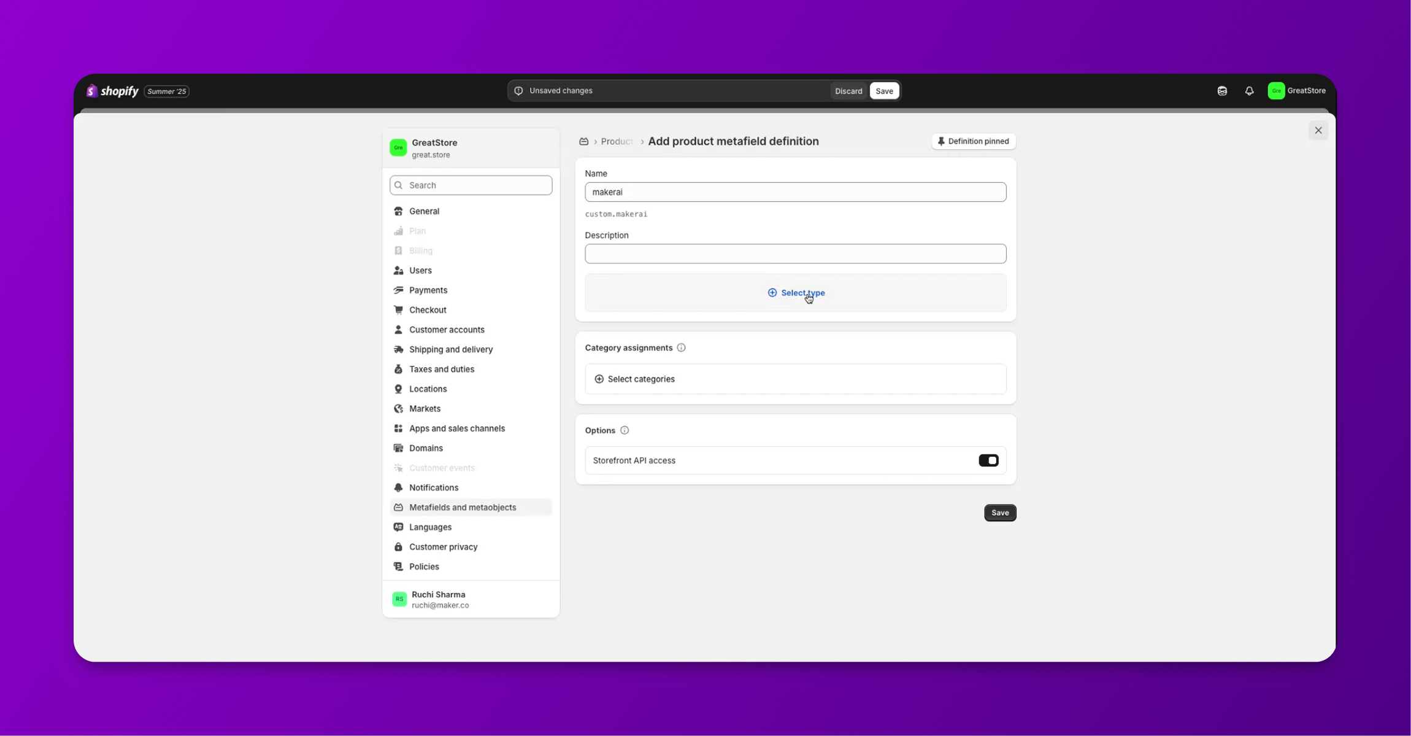Click into the Description field
The height and width of the screenshot is (736, 1411).
click(795, 254)
